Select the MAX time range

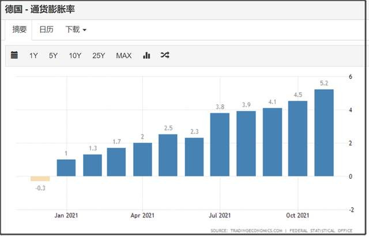click(124, 56)
